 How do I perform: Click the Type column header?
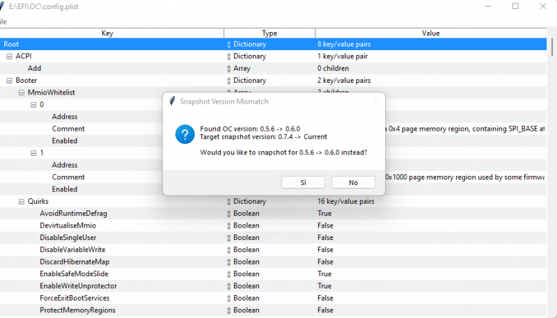(x=269, y=33)
